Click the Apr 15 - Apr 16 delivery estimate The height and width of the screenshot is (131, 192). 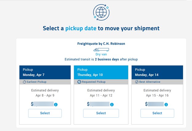pyautogui.click(x=157, y=96)
